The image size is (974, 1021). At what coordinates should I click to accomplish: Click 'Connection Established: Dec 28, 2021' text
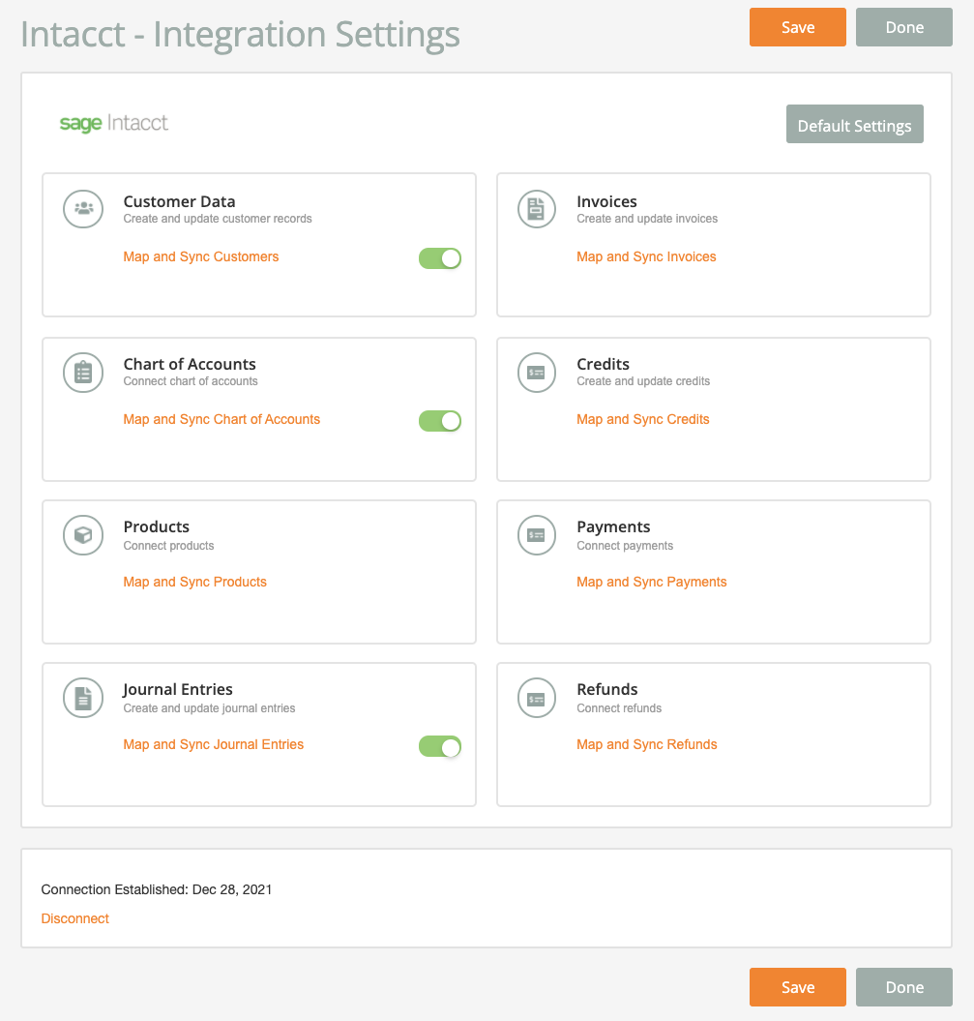coord(156,889)
